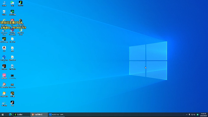Select the pink bilibili desktop shortcut
This screenshot has height=117, width=208.
coord(4,76)
